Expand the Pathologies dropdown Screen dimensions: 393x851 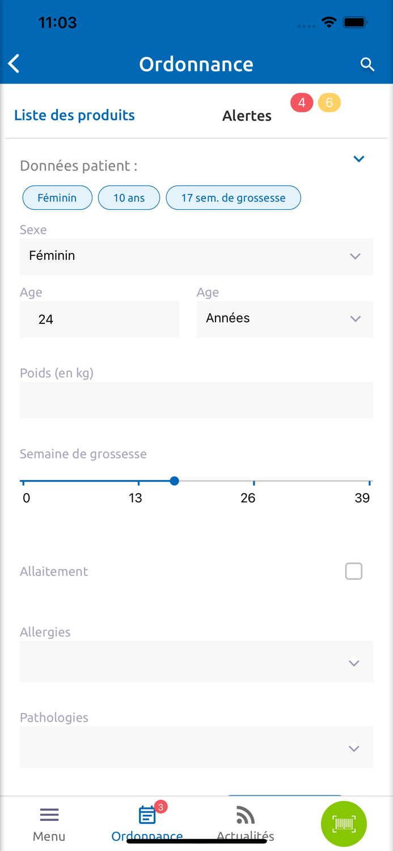(x=196, y=747)
